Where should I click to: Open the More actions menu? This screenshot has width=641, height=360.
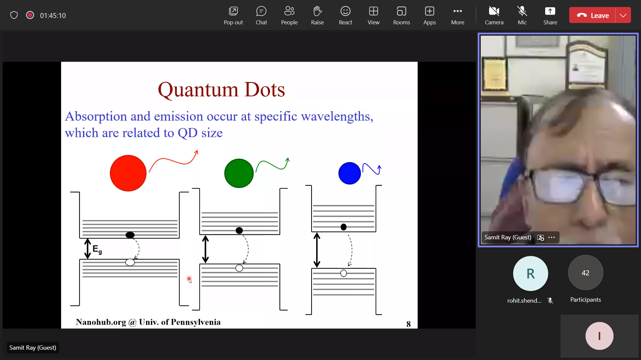457,15
